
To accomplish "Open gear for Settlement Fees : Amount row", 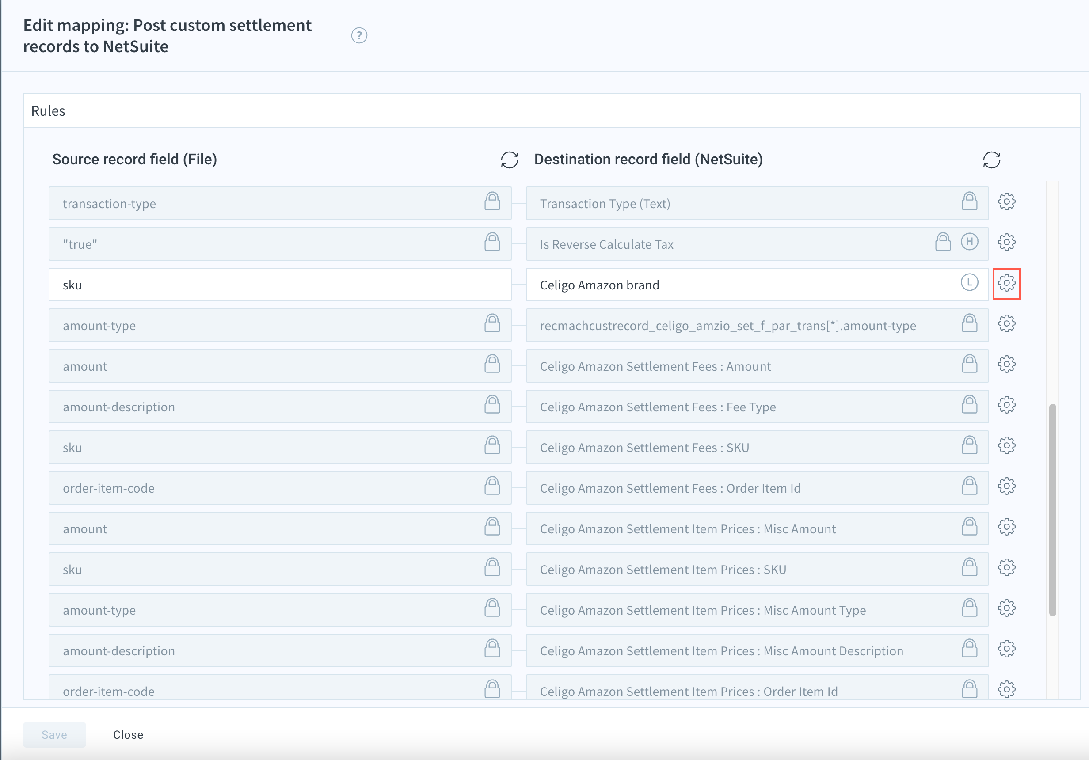I will (1006, 365).
